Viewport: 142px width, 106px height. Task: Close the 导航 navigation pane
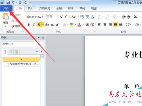coord(43,38)
